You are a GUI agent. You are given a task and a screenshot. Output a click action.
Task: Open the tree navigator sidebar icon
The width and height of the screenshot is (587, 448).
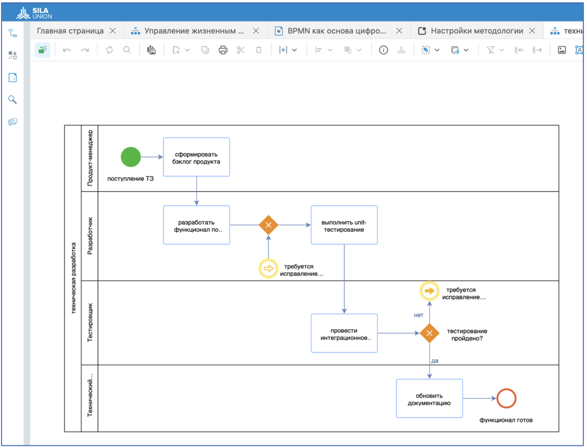click(x=13, y=33)
